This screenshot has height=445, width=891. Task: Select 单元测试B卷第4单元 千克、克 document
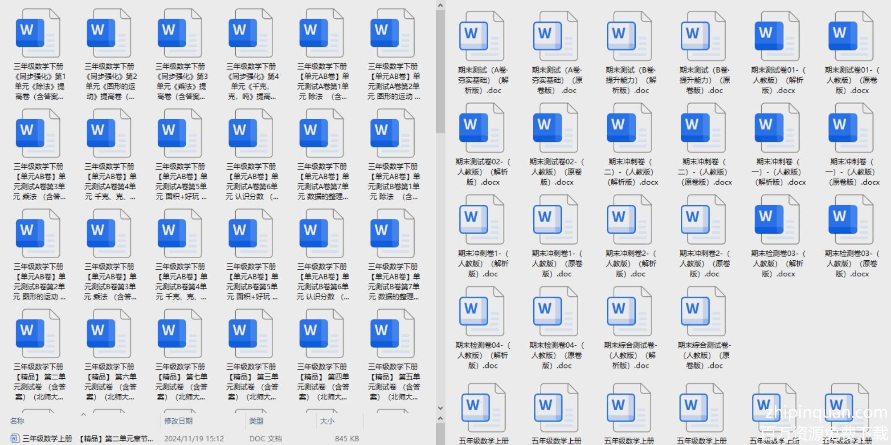pos(180,234)
